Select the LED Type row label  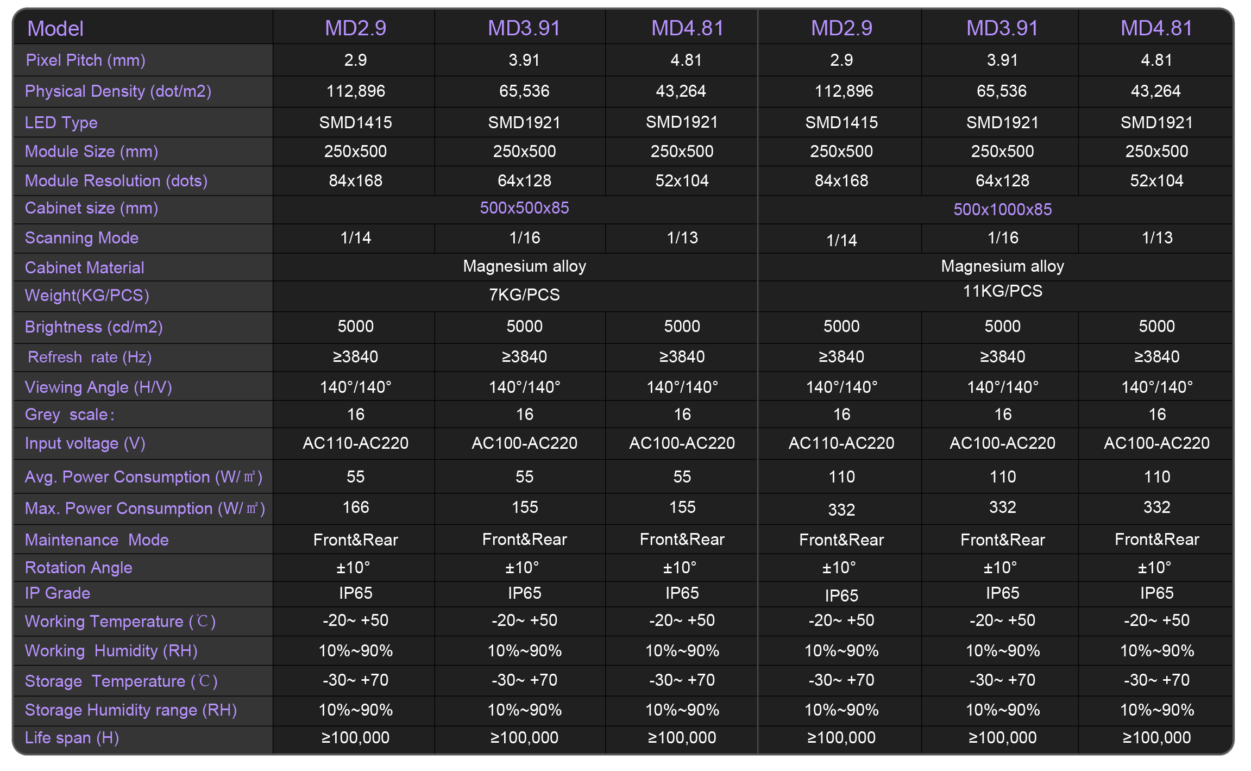(x=61, y=122)
